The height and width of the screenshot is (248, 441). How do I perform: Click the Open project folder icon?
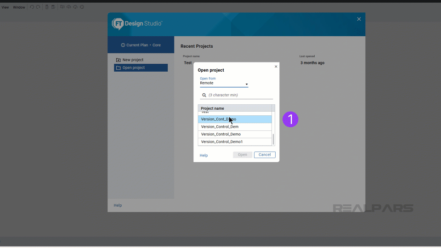(x=119, y=68)
